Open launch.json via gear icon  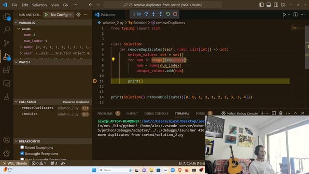(x=78, y=14)
